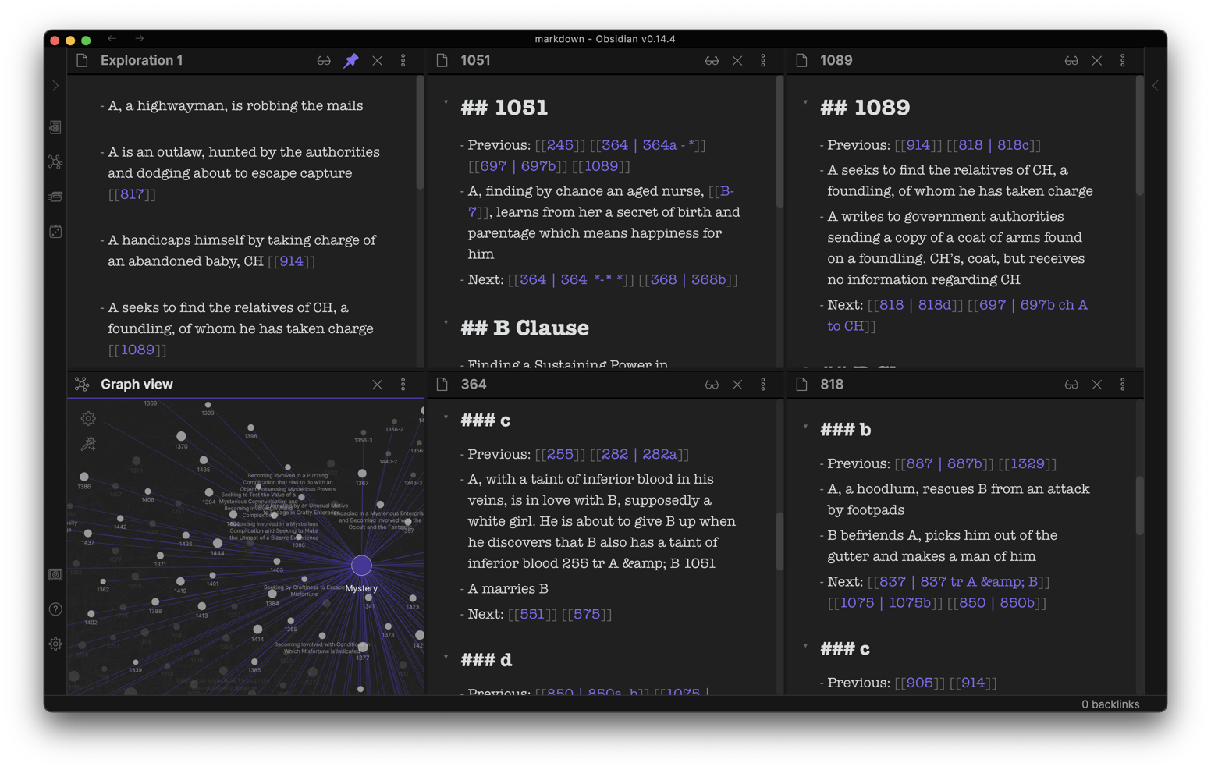Screen dimensions: 1211x770
Task: Expand the left sidebar with the chevron
Action: 55,86
